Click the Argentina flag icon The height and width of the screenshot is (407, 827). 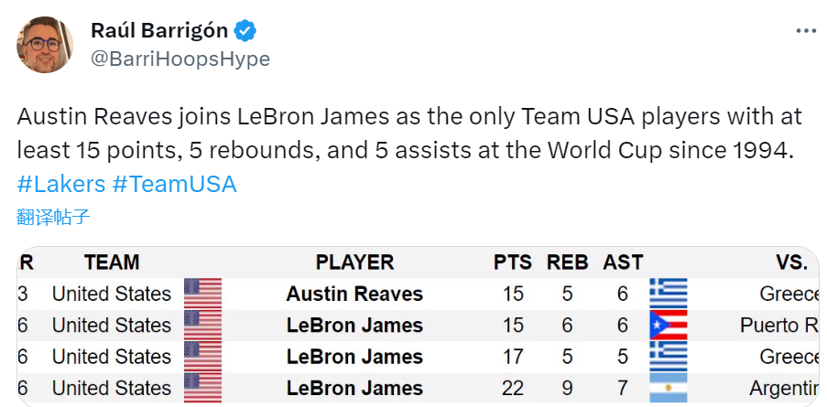click(x=668, y=388)
